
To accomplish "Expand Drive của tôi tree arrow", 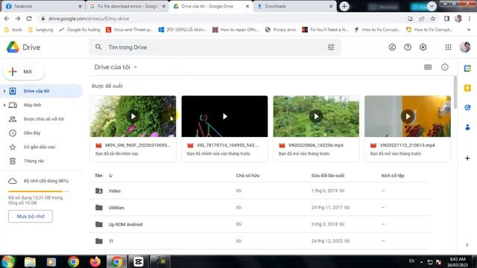I will point(4,91).
